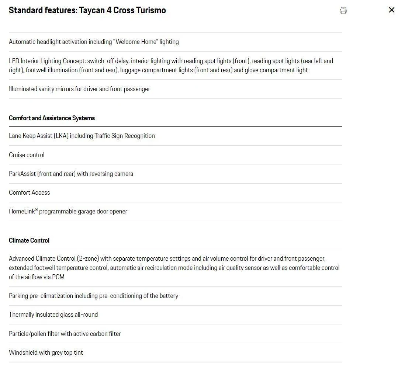Click the "Welcome Home" lighting text

click(146, 42)
